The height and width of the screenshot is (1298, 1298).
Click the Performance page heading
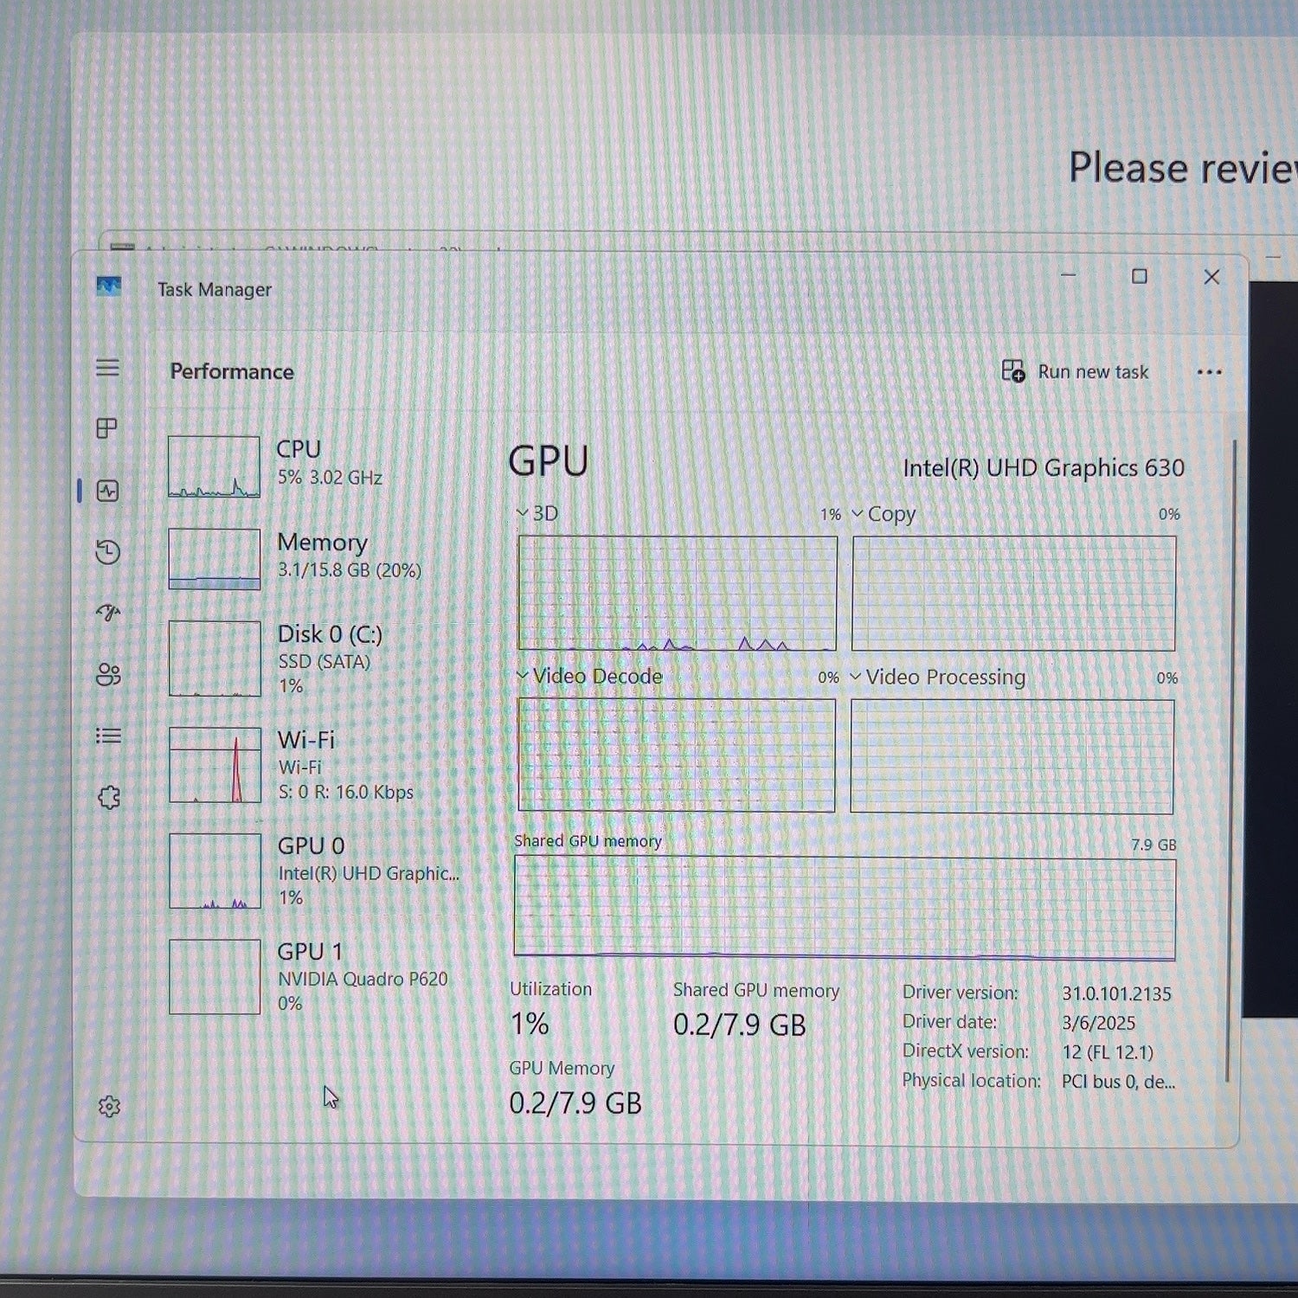[232, 371]
